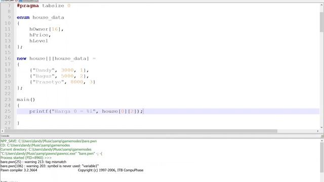Click the NPP_SAVE console output line
This screenshot has width=324, height=182.
tap(49, 141)
